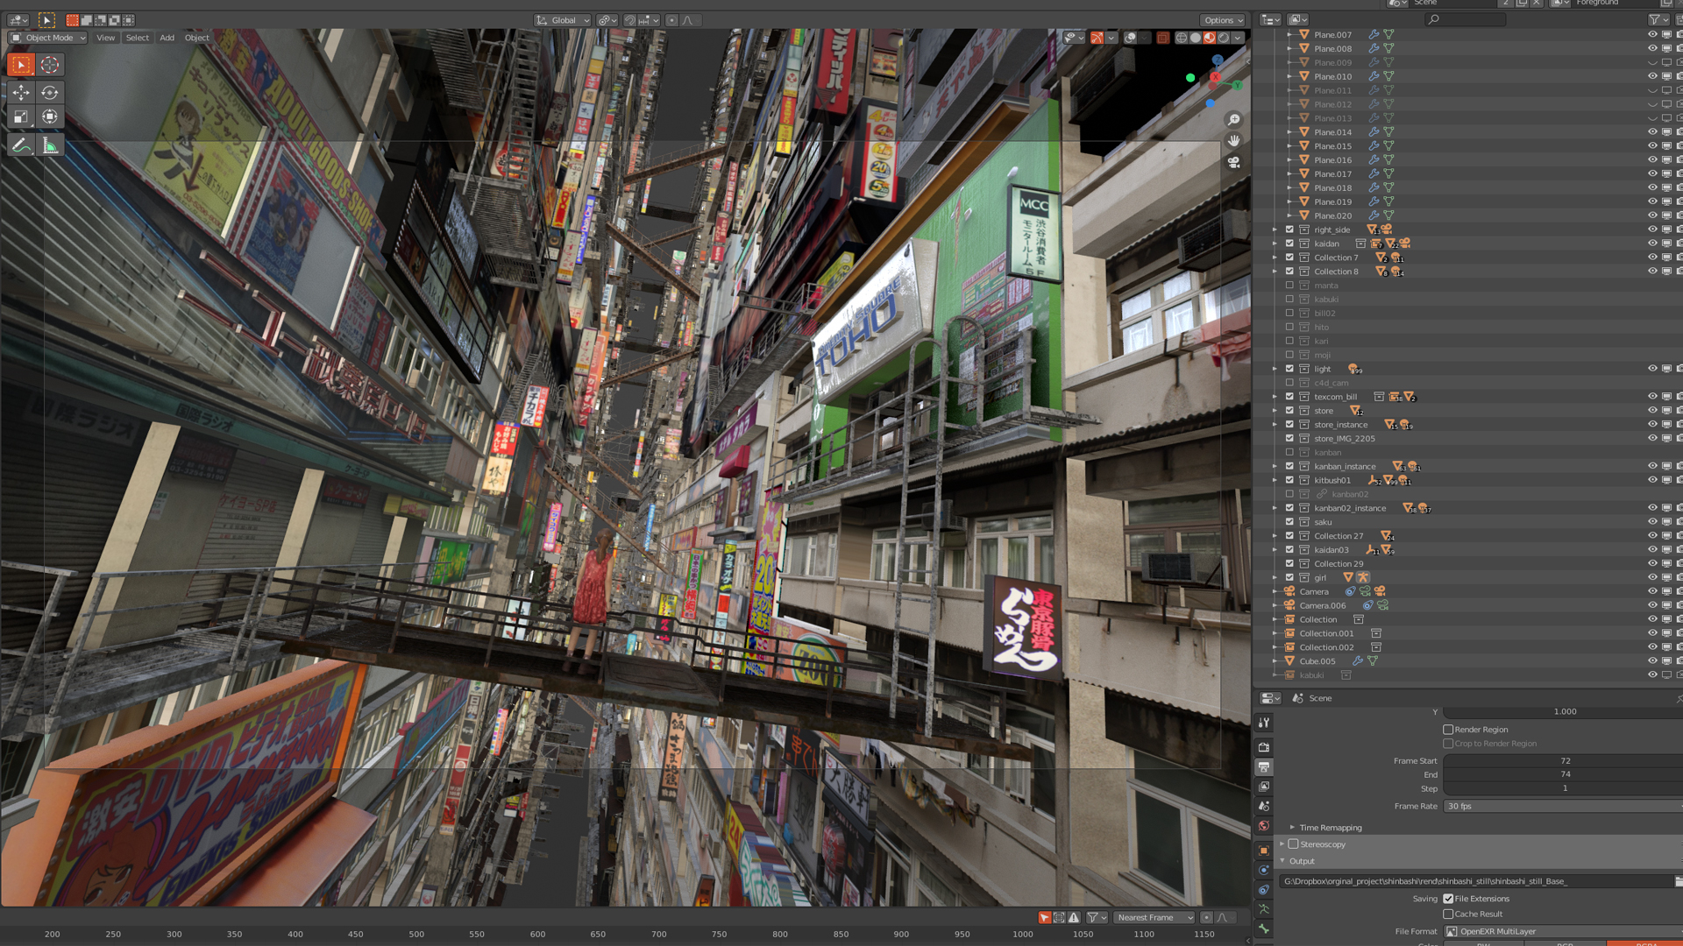Click the output file path field

tap(1475, 881)
